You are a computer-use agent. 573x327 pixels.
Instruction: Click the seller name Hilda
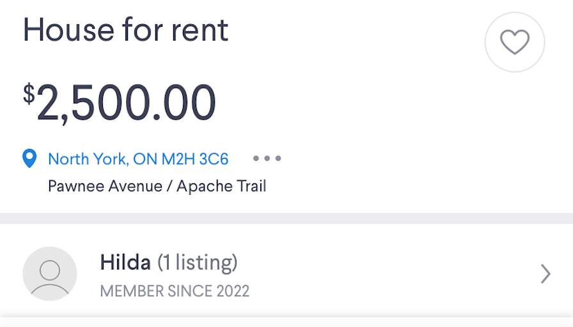point(125,262)
